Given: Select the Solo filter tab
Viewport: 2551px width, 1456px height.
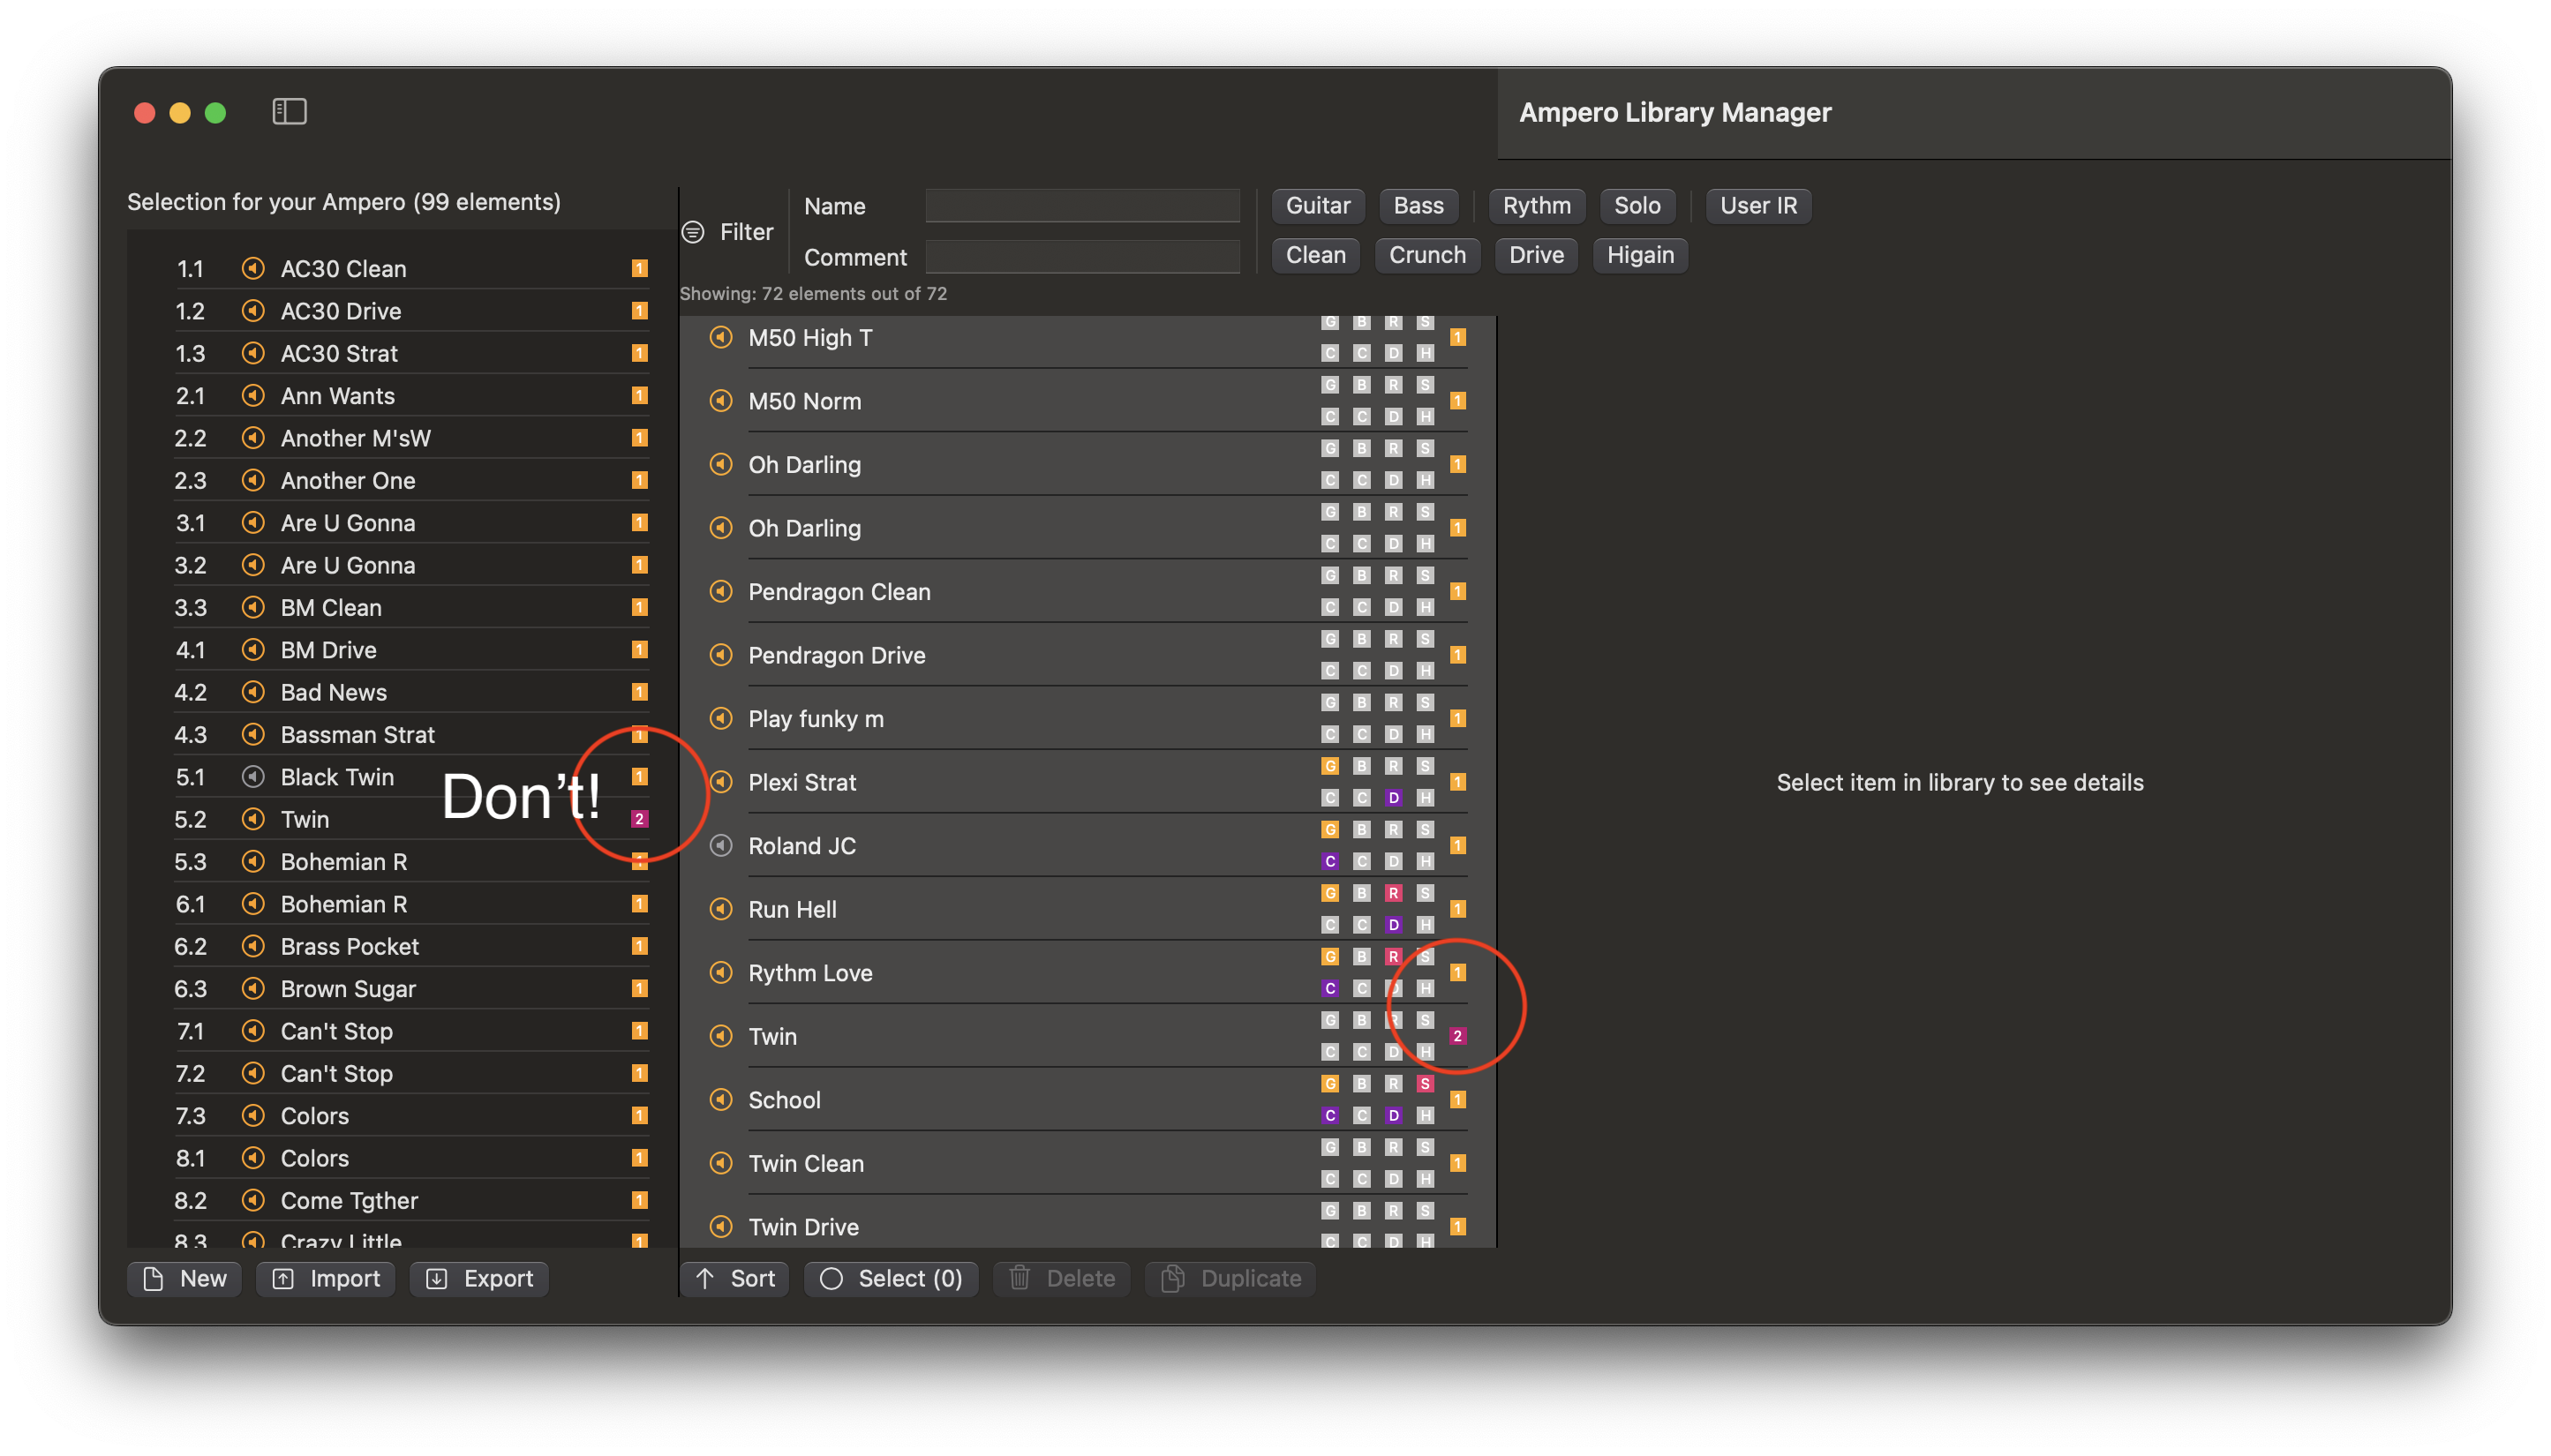Looking at the screenshot, I should coord(1637,205).
